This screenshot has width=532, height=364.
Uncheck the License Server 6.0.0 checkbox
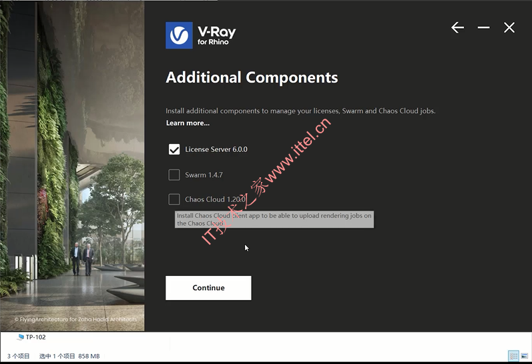coord(174,149)
